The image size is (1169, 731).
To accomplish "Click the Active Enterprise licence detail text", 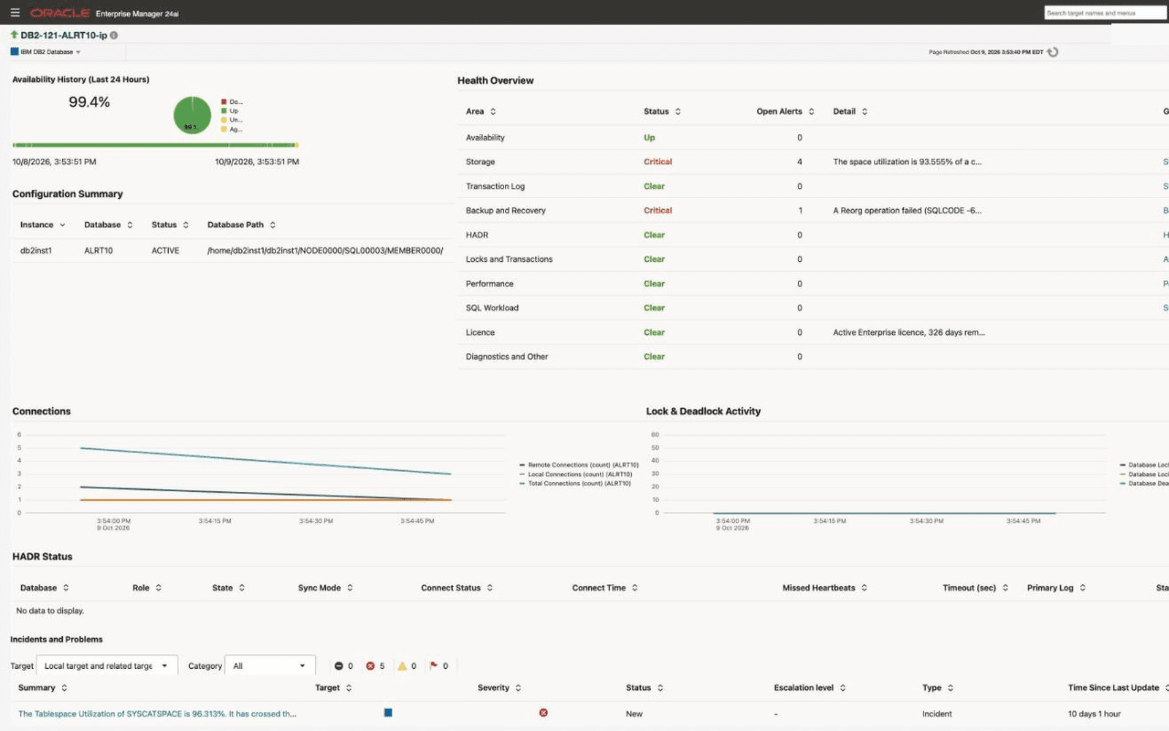I will click(909, 333).
